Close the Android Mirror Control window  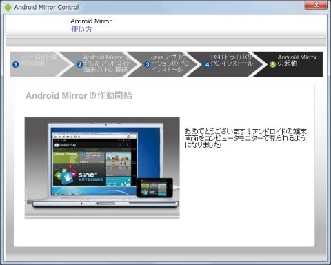point(317,5)
